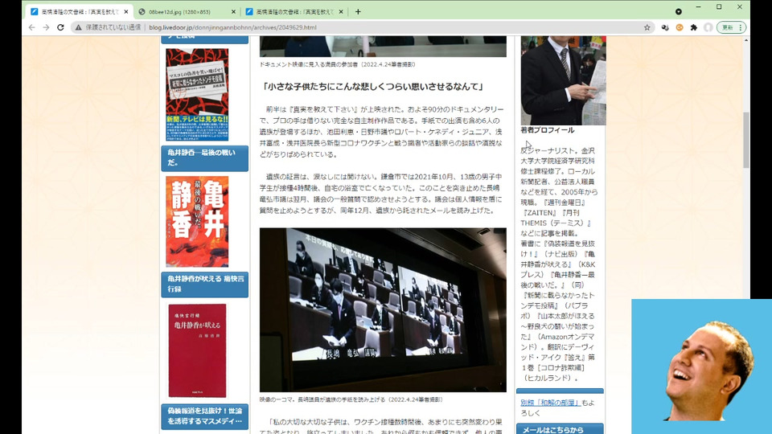Open the red-black 新聞、テレビは見るな book cover
Viewport: 772px width, 434px height.
coord(198,94)
